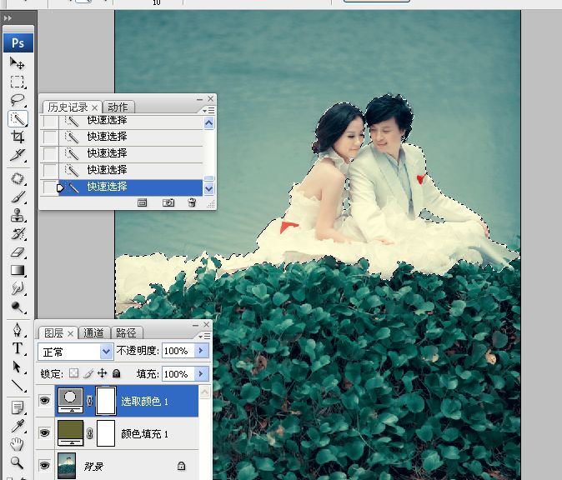Viewport: 562px width, 480px height.
Task: Create new snapshot with camera icon
Action: coord(168,202)
